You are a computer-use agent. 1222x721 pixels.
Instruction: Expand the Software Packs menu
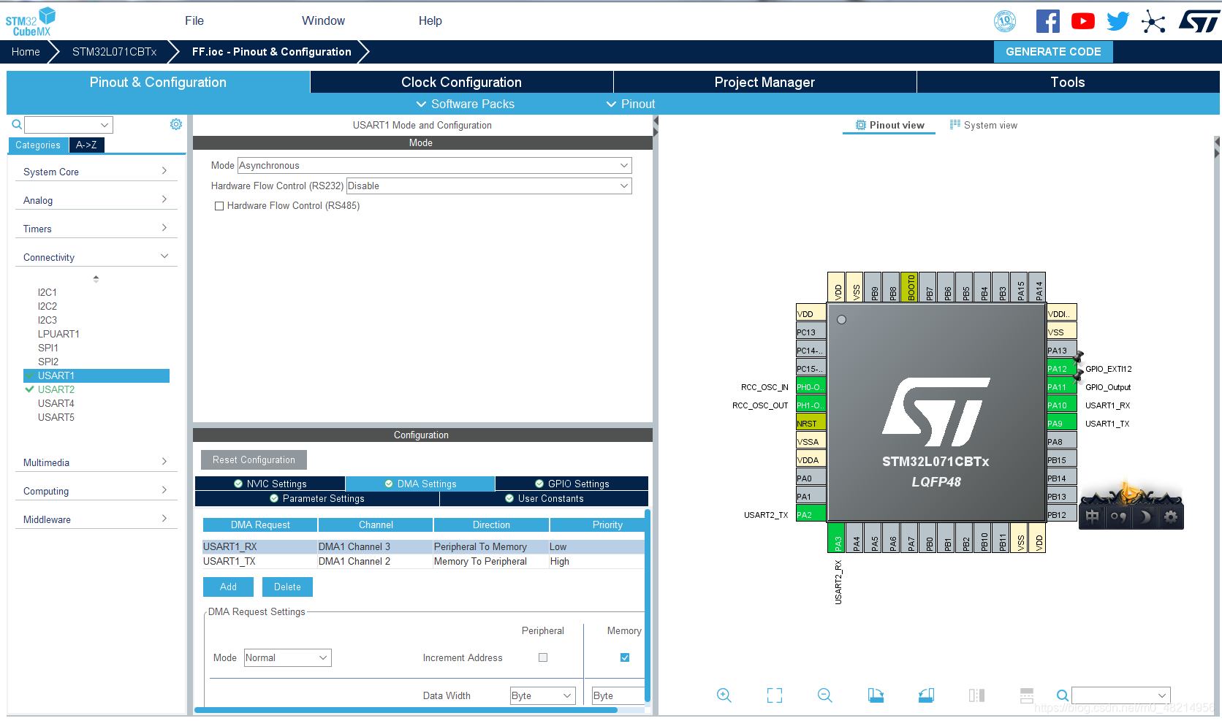[465, 104]
